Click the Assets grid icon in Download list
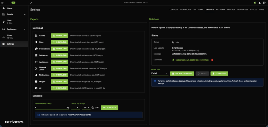 pos(36,36)
